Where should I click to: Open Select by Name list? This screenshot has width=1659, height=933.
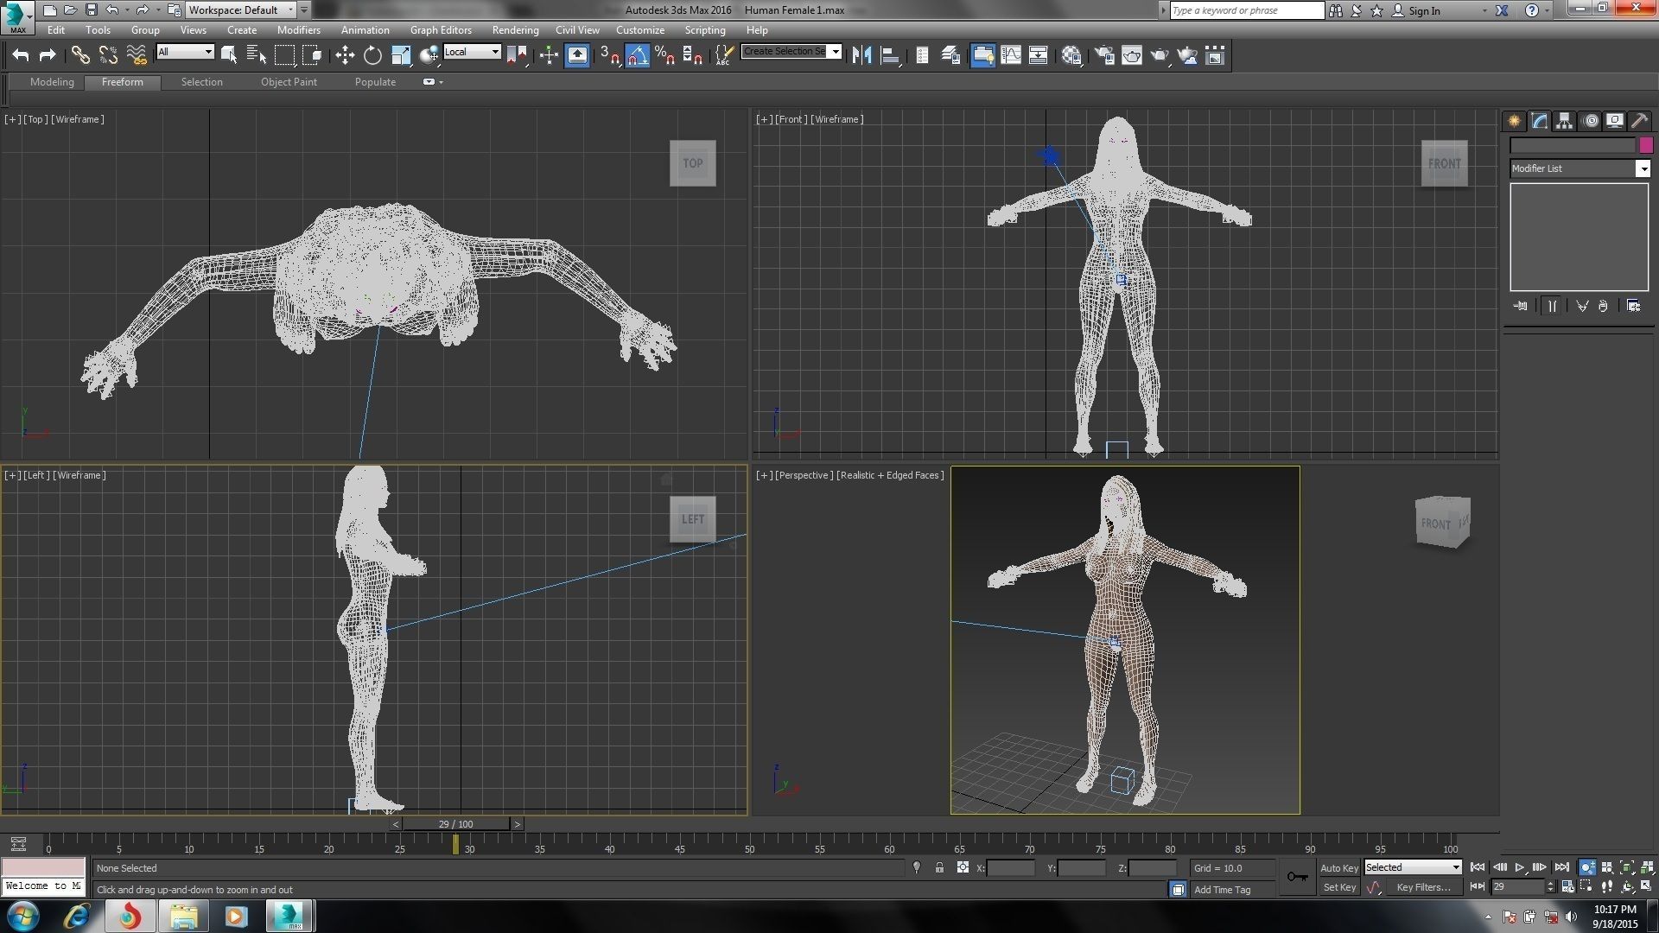point(257,55)
